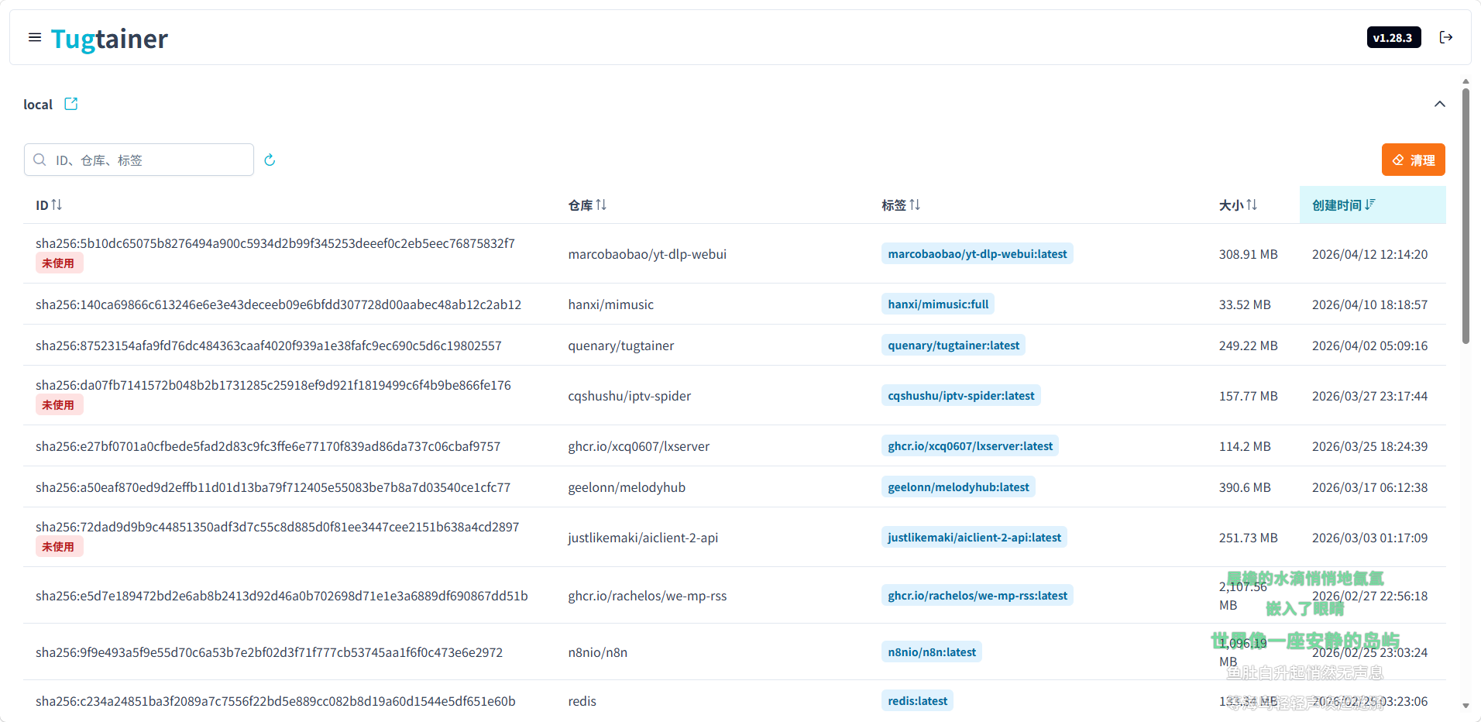
Task: Refresh the image list
Action: (x=270, y=160)
